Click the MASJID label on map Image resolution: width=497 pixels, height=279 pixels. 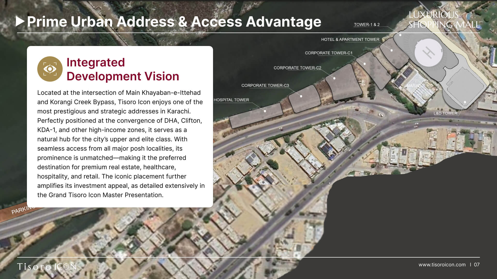point(414,86)
